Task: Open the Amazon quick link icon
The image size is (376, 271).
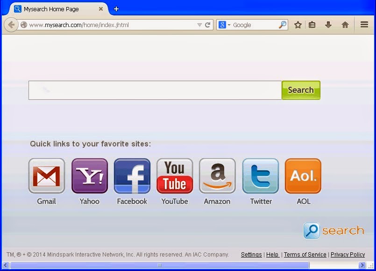Action: point(217,176)
